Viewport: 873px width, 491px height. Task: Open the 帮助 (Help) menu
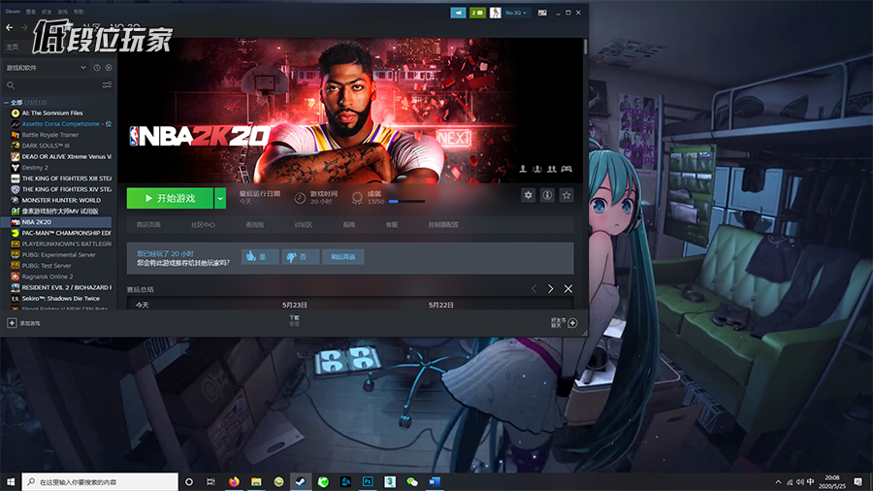click(x=79, y=11)
